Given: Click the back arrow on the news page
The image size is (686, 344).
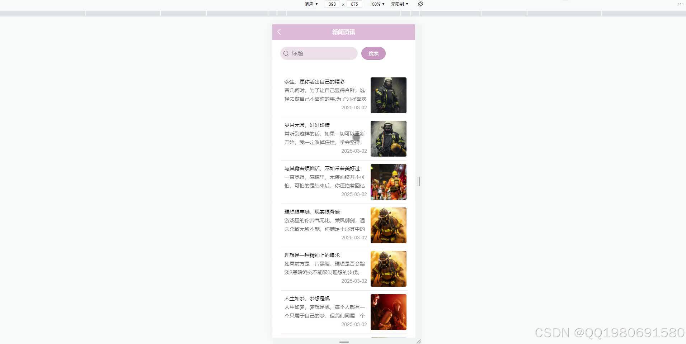Looking at the screenshot, I should [279, 32].
